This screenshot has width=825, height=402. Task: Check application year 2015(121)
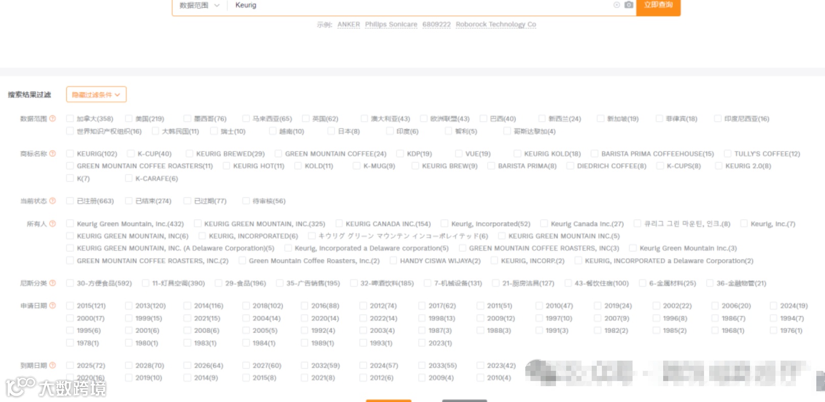(70, 306)
